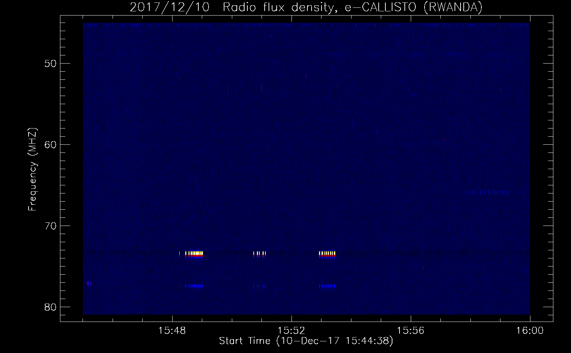Click the 16:00 time tick label

click(530, 331)
